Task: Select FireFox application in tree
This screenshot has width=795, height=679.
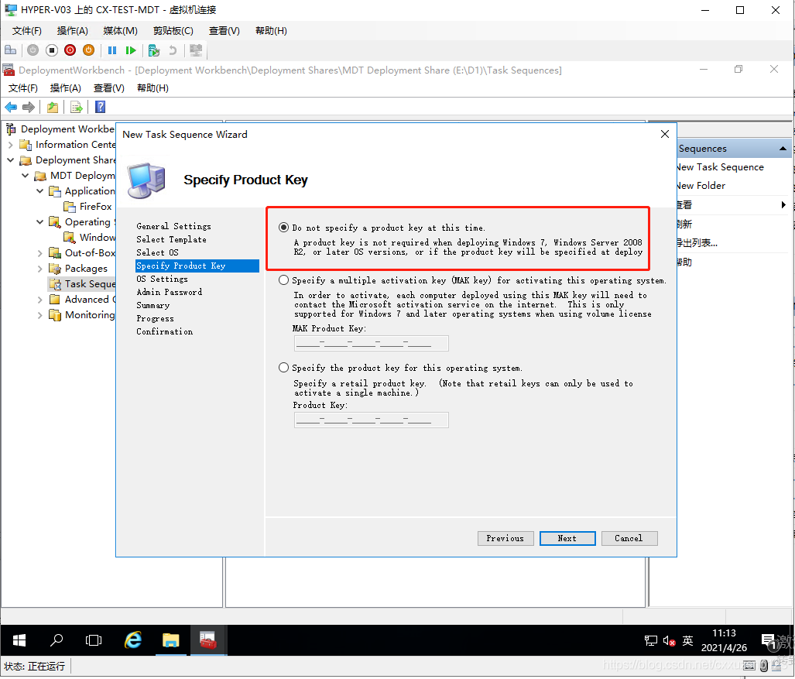Action: (x=95, y=207)
